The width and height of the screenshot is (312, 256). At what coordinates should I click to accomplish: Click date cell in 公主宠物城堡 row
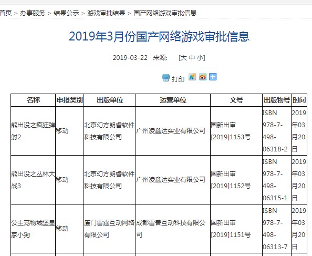pyautogui.click(x=299, y=229)
